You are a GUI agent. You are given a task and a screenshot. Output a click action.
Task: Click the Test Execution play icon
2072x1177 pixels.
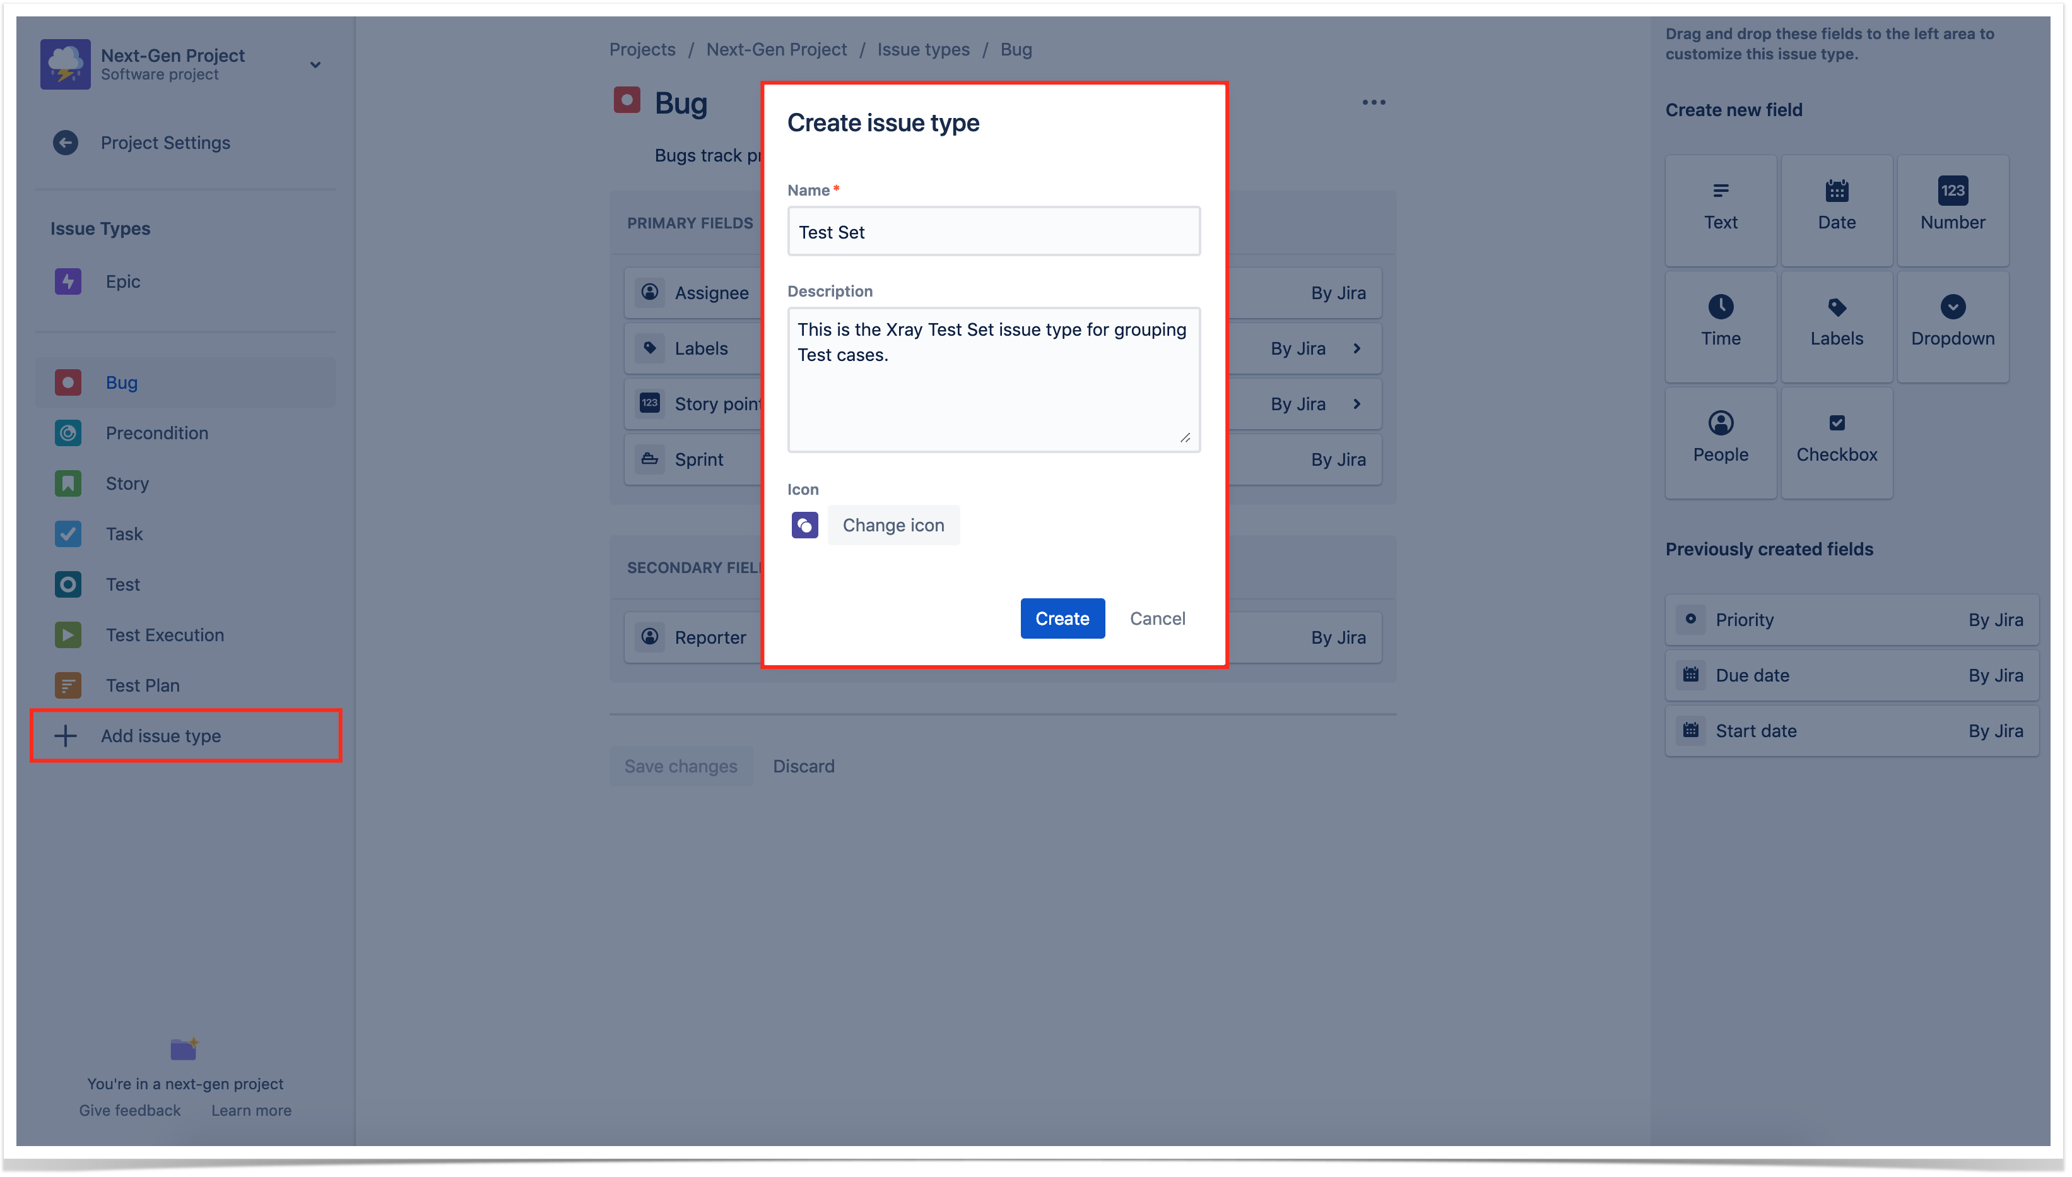68,636
